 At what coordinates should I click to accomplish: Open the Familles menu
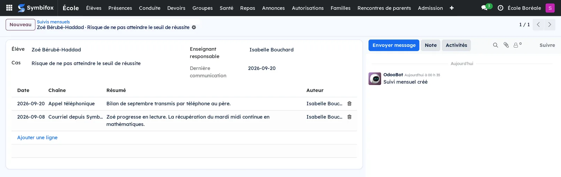pyautogui.click(x=340, y=8)
